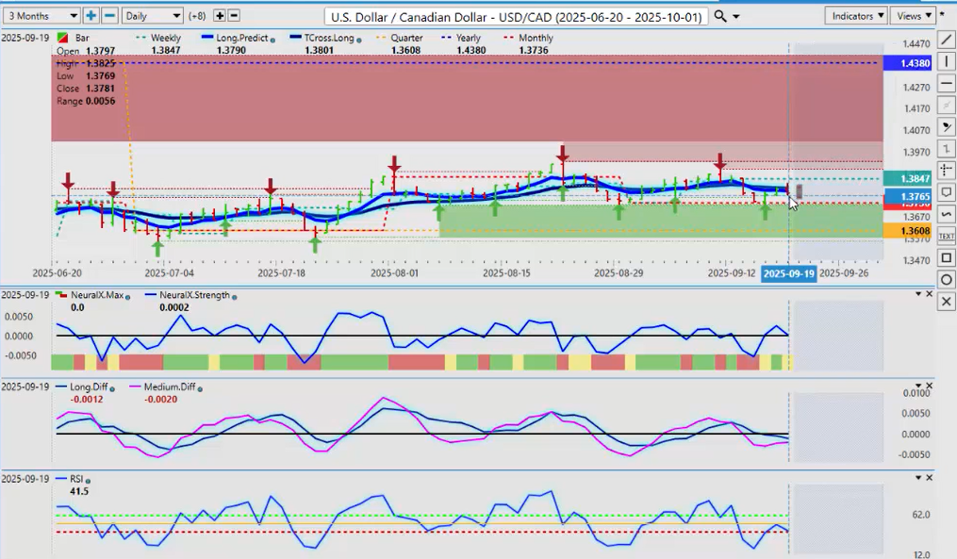Screen dimensions: 957x559
Task: Choose the TEXT annotation tool
Action: click(x=946, y=236)
